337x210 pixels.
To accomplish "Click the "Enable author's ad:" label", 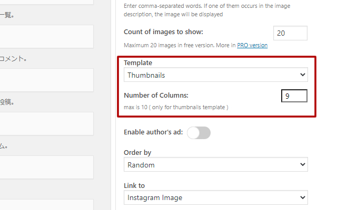I will [x=153, y=132].
